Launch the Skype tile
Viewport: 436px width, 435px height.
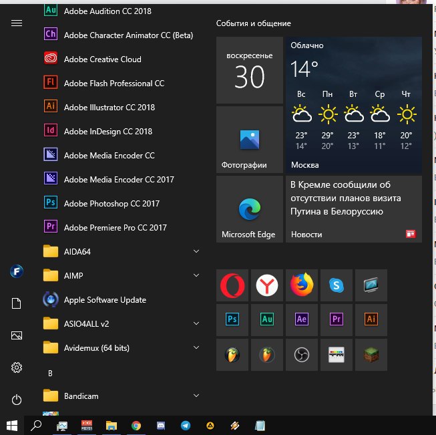coord(337,285)
